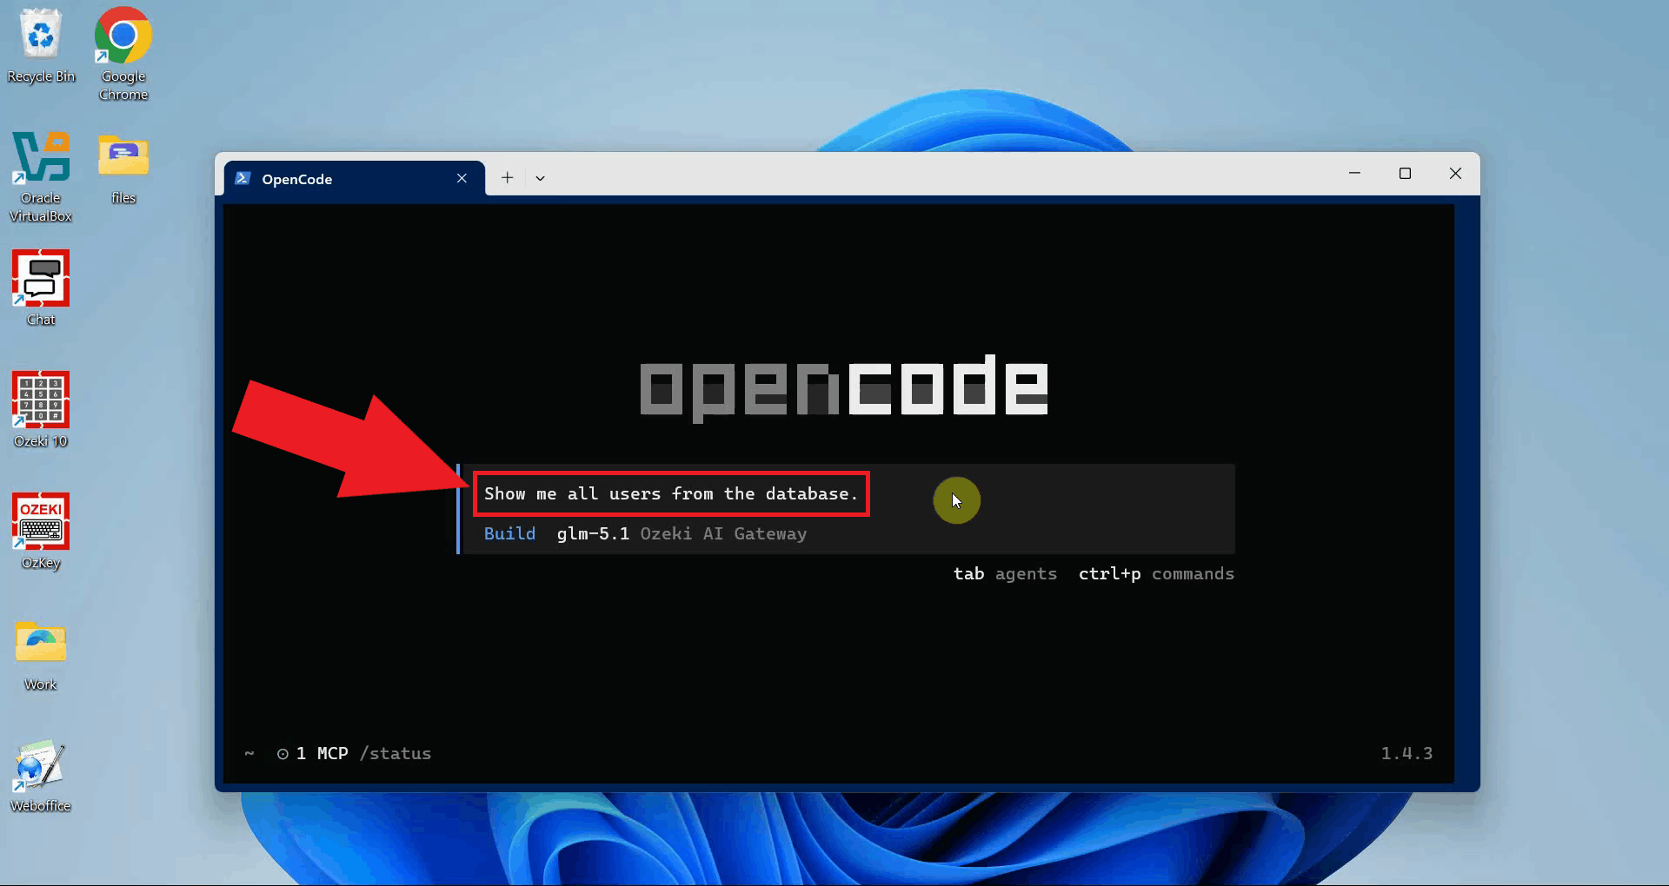Image resolution: width=1669 pixels, height=886 pixels.
Task: Expand the terminal profile dropdown chevron
Action: [540, 178]
